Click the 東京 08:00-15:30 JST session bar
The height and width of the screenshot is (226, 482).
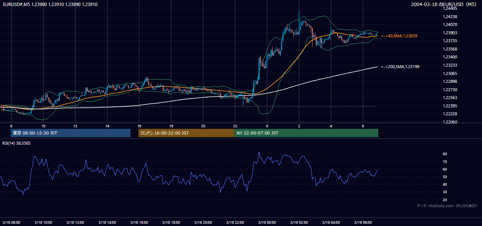tap(71, 133)
